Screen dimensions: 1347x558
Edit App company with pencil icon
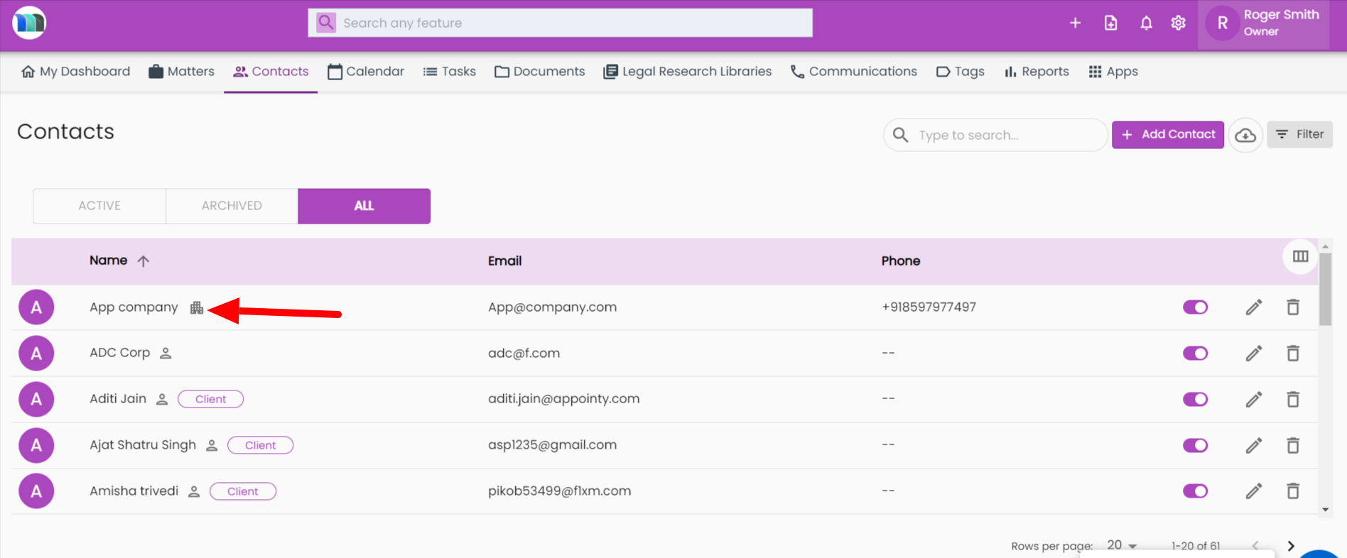click(1254, 307)
